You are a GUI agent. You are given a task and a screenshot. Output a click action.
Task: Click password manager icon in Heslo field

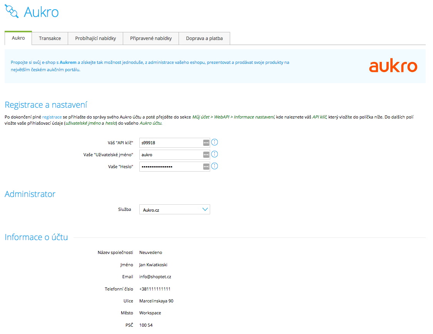pos(206,167)
